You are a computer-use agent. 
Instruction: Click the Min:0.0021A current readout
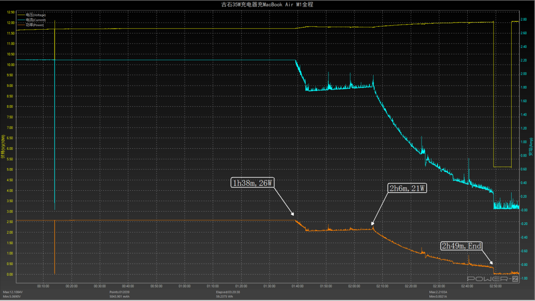[438, 297]
